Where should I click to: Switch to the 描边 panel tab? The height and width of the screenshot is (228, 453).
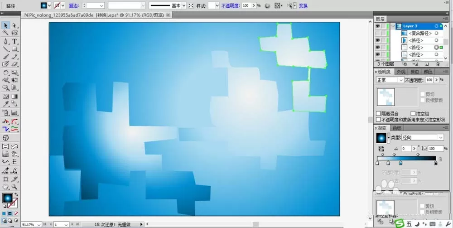[x=414, y=72]
